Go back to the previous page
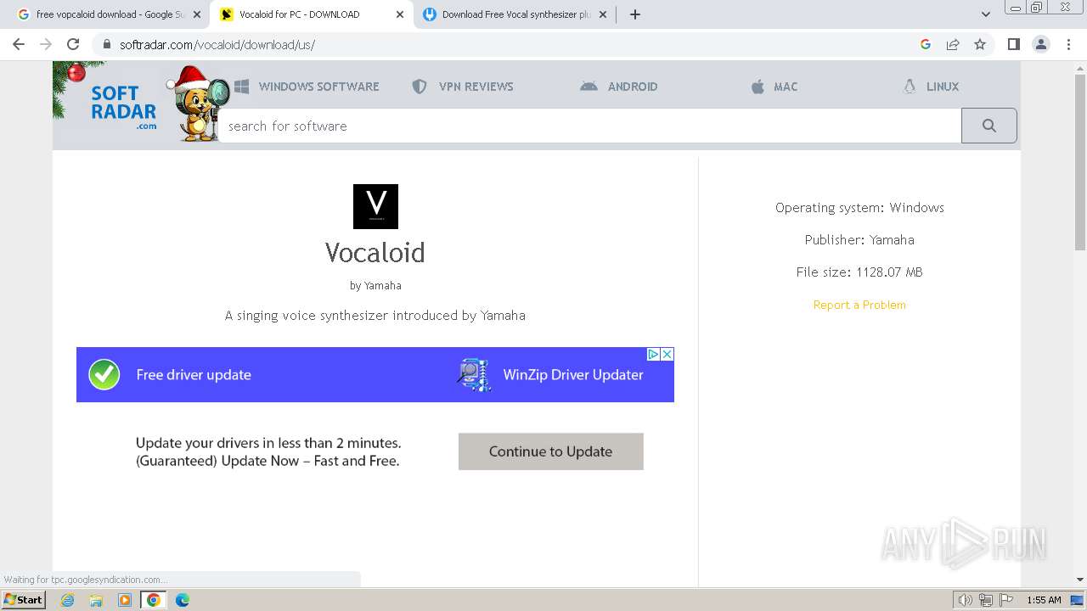This screenshot has width=1087, height=611. 19,44
